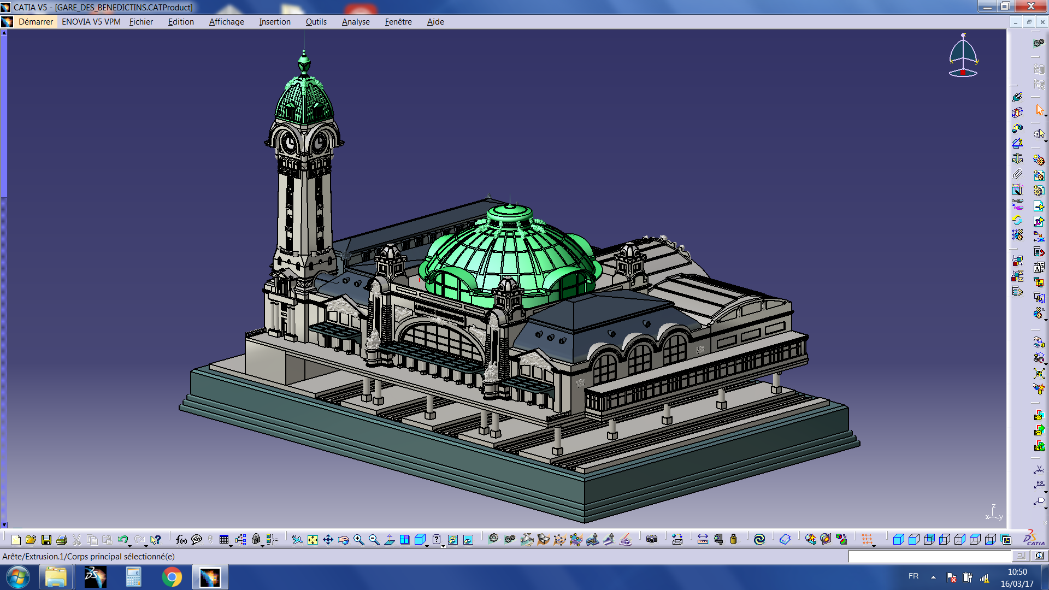Open the Affichage menu
The height and width of the screenshot is (590, 1049).
point(226,22)
